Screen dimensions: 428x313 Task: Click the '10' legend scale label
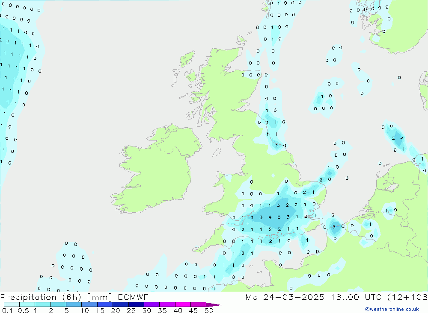[x=84, y=310]
